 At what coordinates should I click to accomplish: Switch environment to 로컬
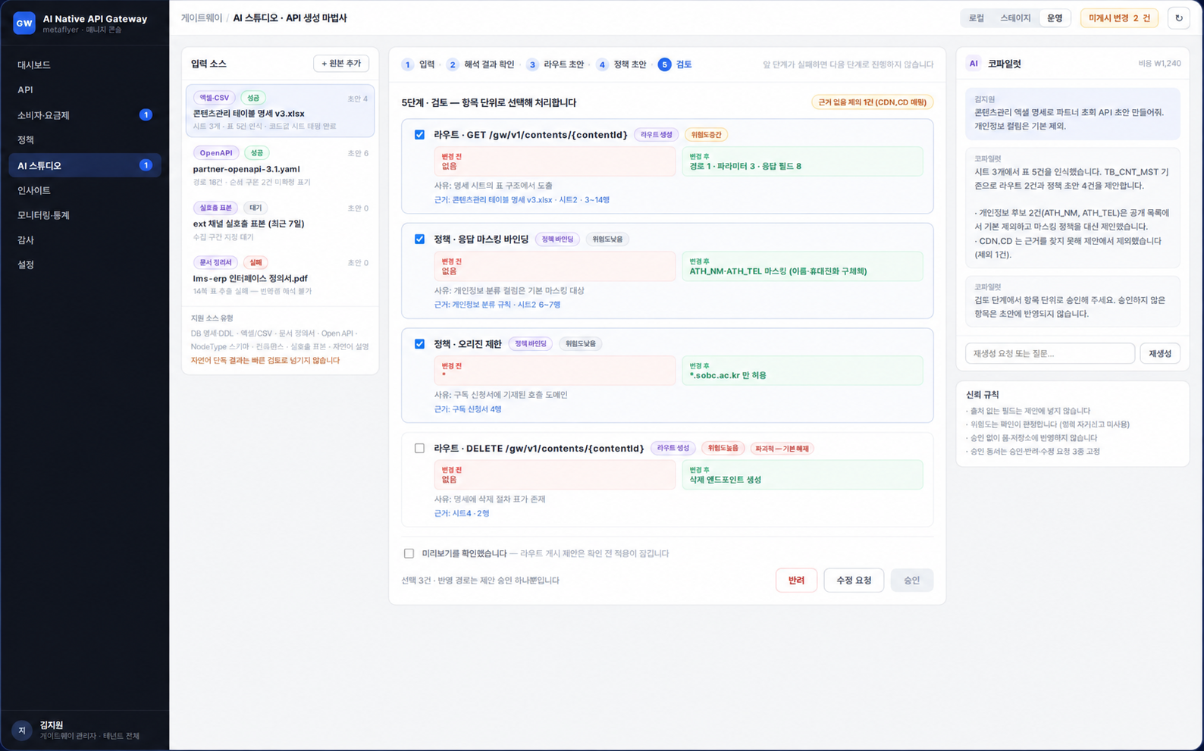click(977, 18)
